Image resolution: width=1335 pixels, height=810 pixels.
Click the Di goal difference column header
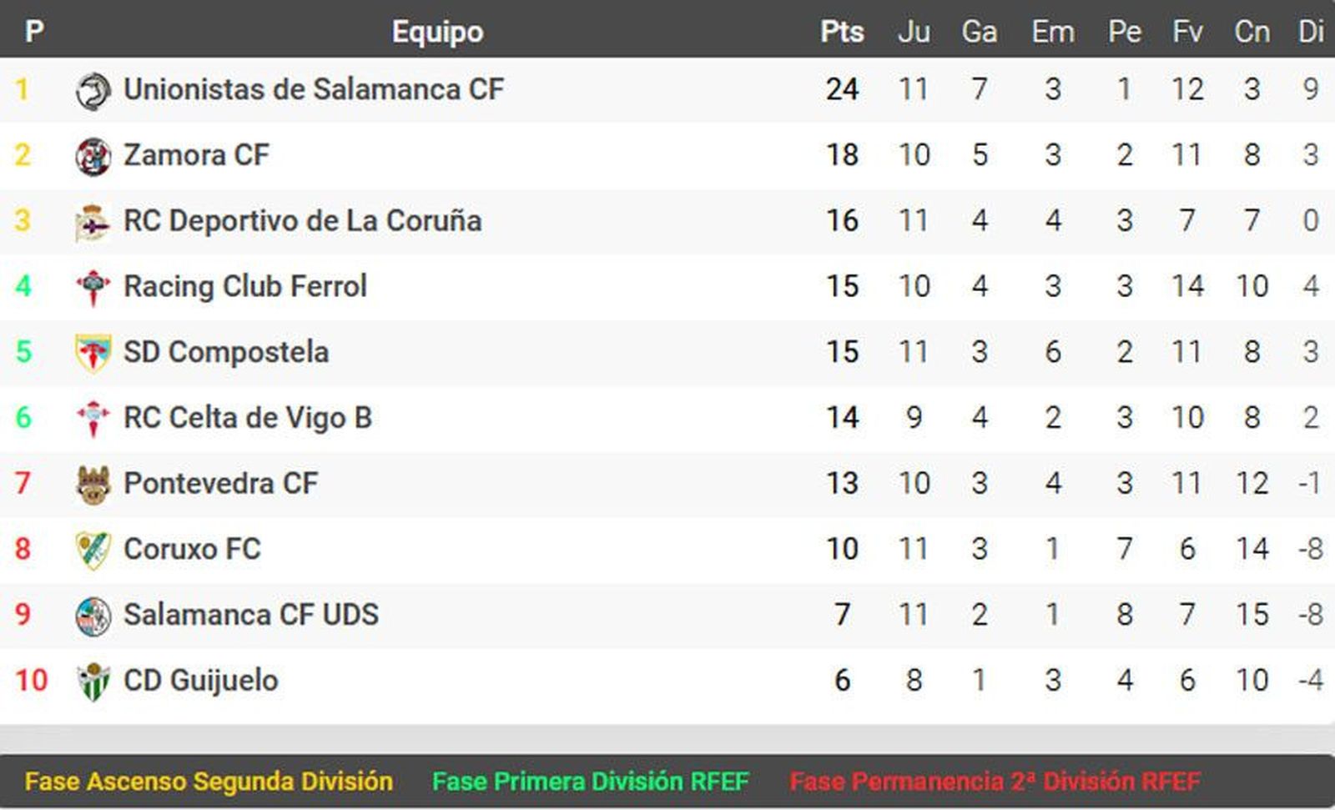click(x=1310, y=32)
